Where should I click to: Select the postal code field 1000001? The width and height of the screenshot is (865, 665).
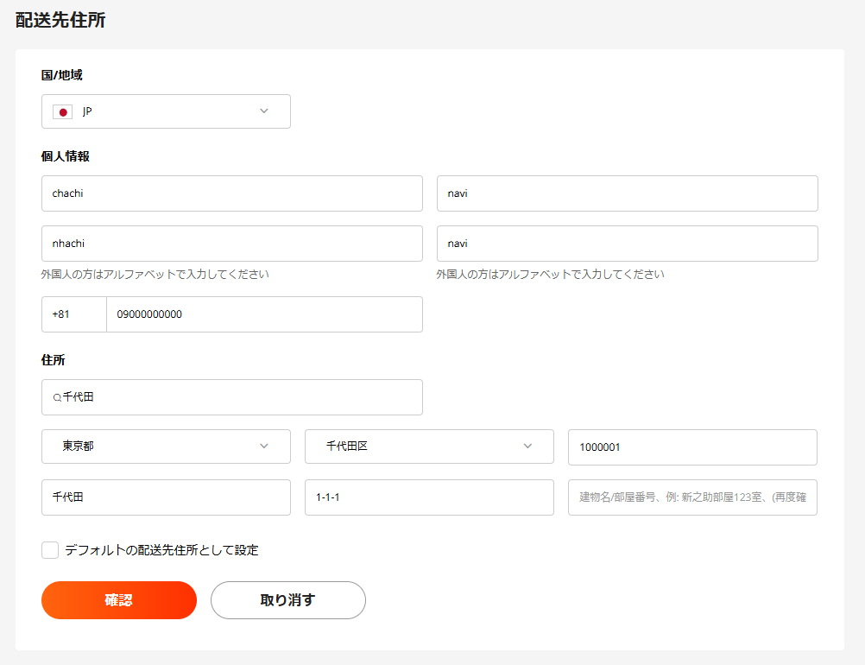[x=692, y=447]
